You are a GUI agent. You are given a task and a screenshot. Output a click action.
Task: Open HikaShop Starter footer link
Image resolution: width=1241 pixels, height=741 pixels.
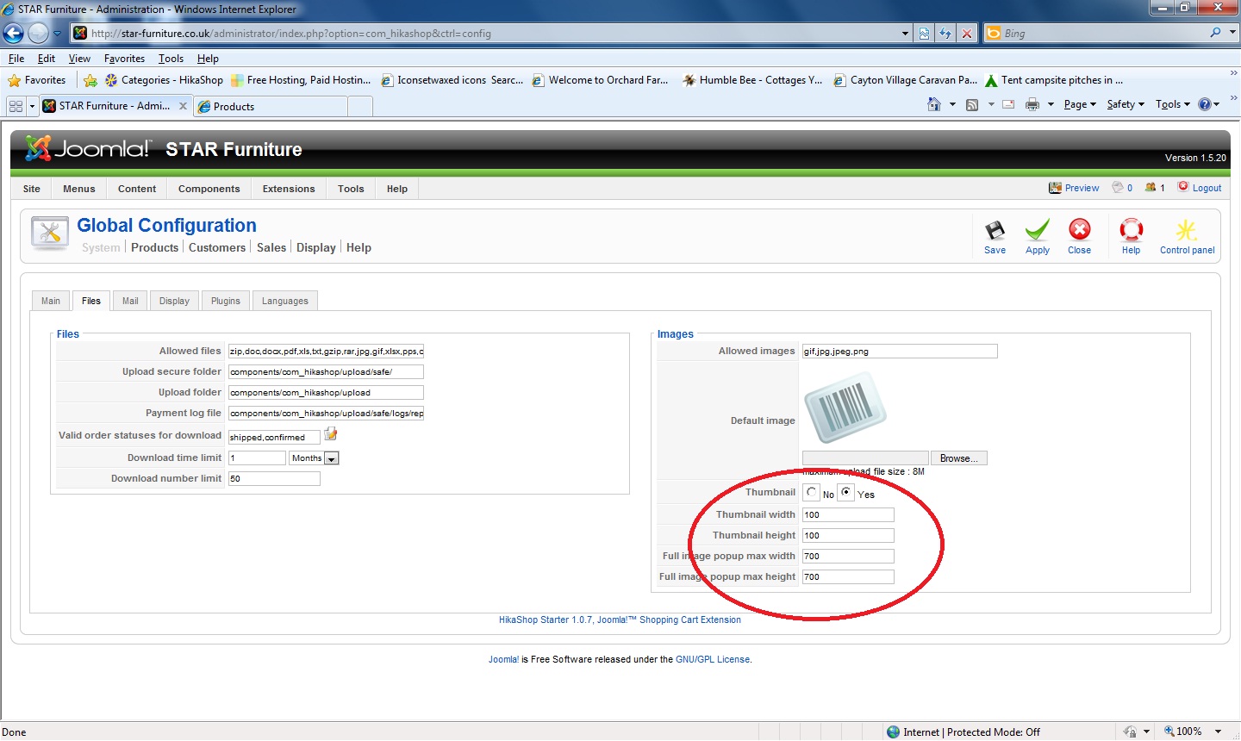620,620
